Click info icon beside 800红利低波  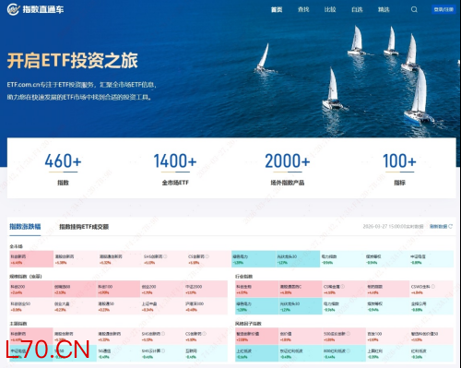point(349,350)
